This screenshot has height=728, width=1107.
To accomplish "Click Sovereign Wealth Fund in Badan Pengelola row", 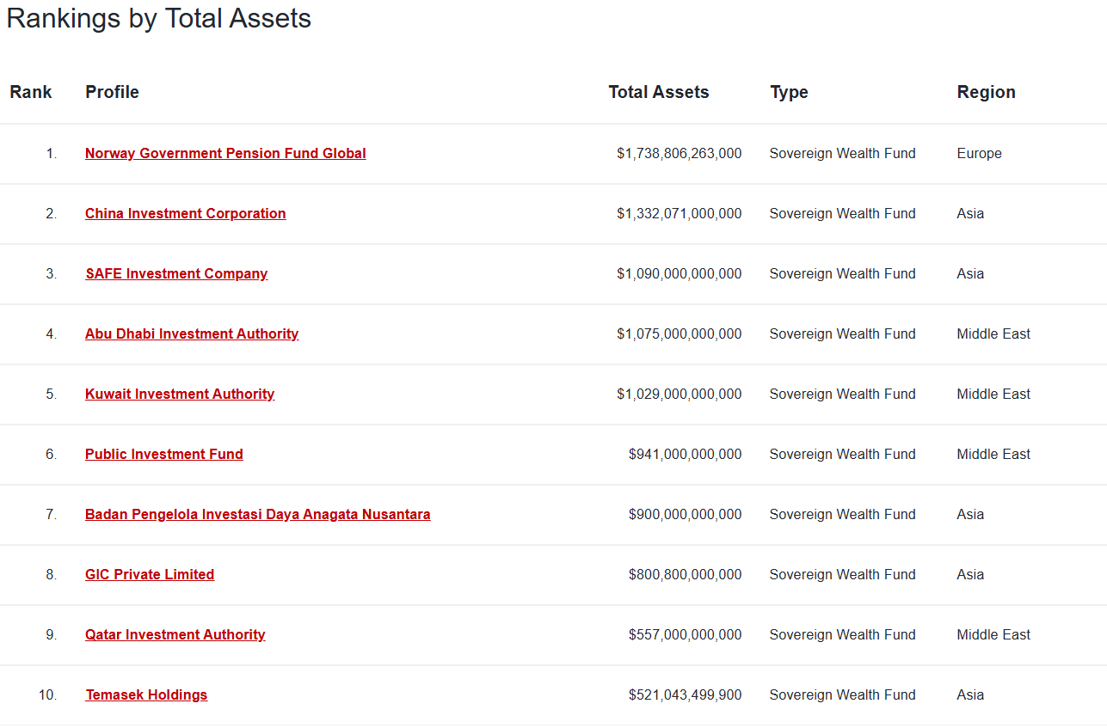I will point(842,514).
